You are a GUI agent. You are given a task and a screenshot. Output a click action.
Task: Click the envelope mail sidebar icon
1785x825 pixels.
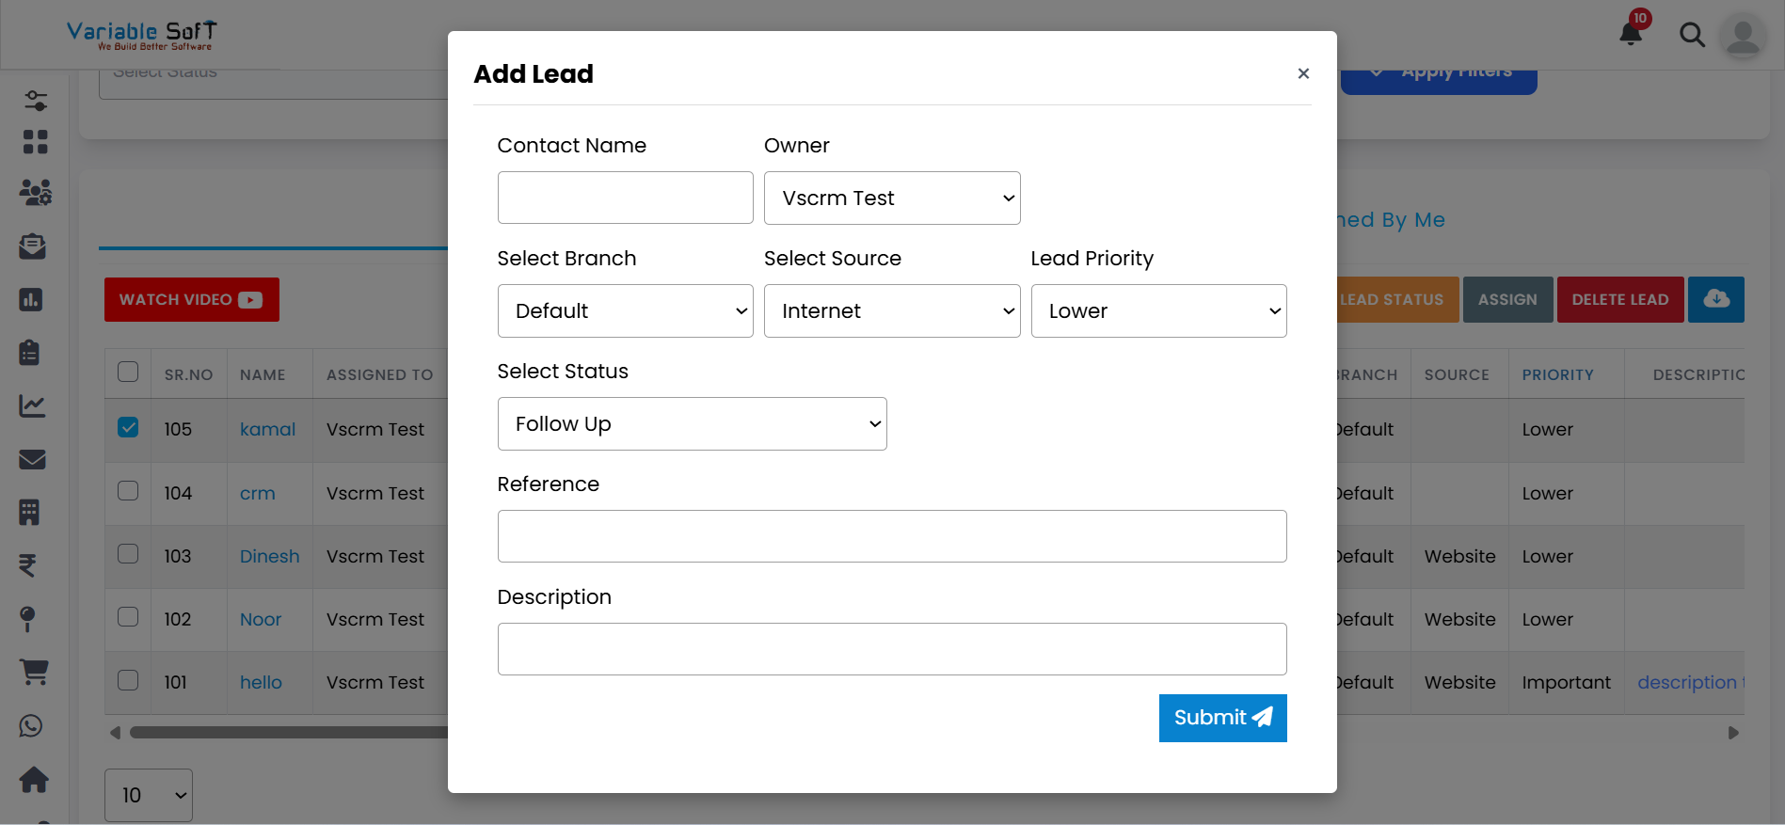point(32,459)
